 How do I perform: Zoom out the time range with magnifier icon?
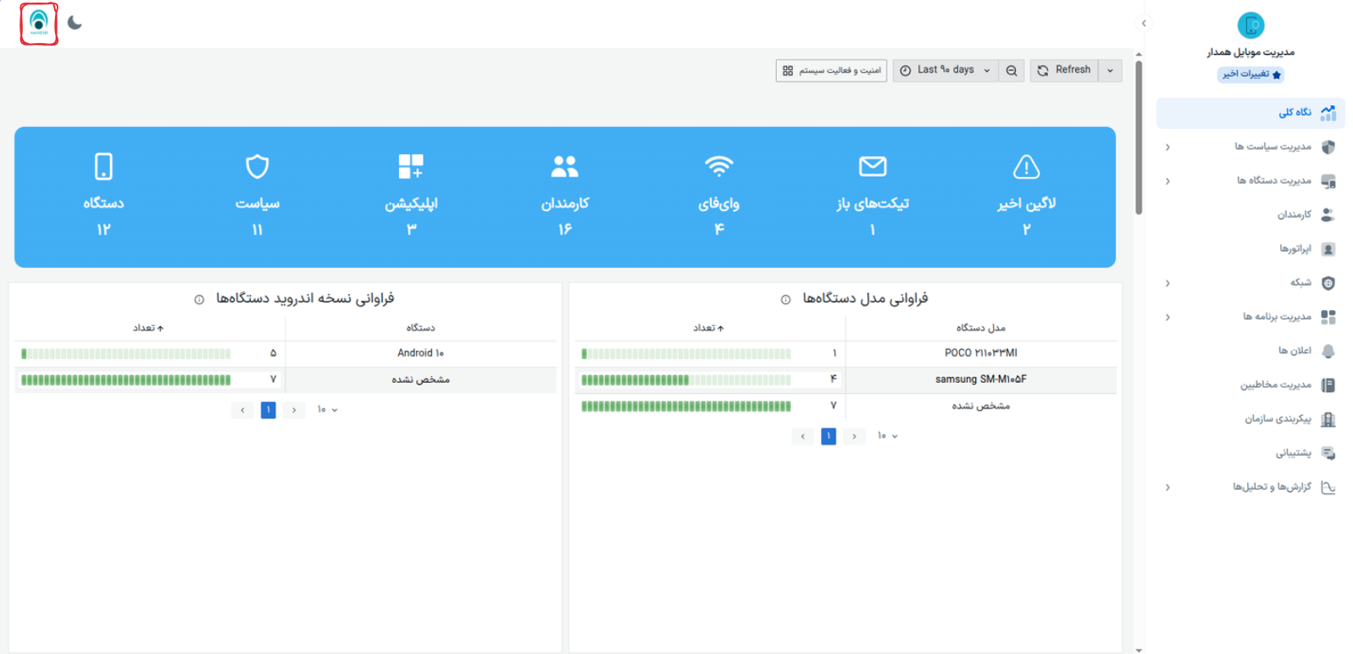pyautogui.click(x=1012, y=70)
